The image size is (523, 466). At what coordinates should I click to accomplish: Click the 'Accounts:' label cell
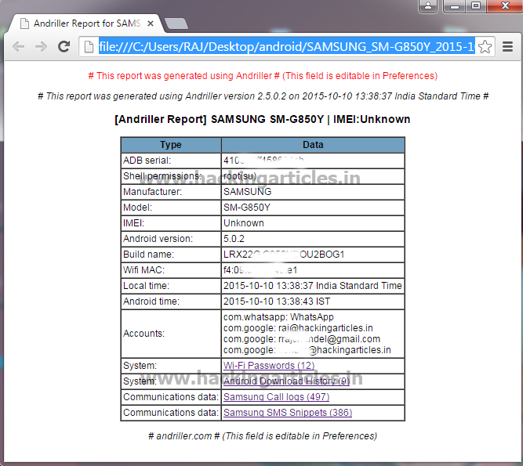[171, 334]
